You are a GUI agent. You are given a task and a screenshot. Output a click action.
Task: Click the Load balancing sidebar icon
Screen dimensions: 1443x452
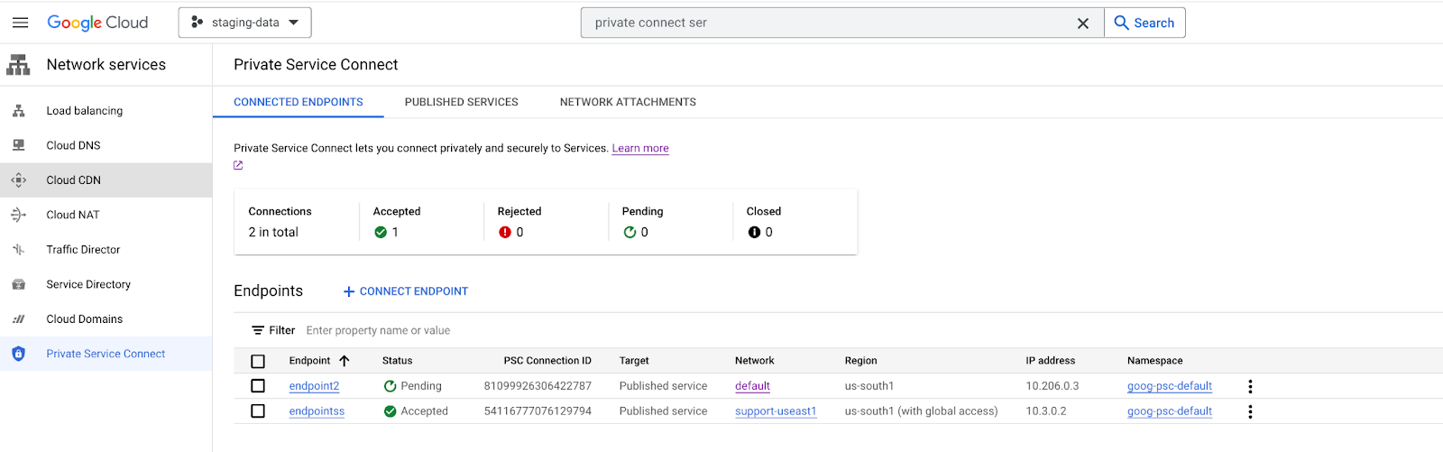[x=18, y=111]
